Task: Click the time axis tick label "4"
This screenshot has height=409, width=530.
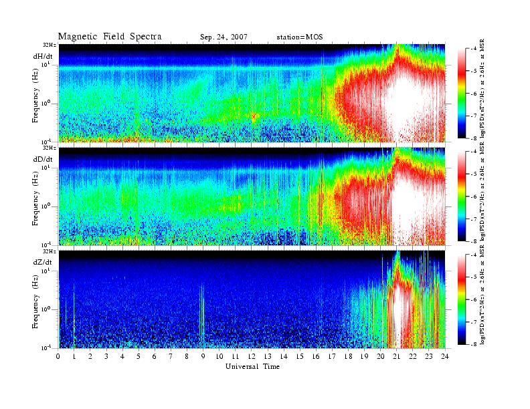Action: [x=122, y=356]
